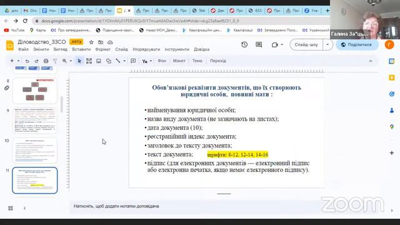400x225 pixels.
Task: Select the line tool
Action: point(118,61)
